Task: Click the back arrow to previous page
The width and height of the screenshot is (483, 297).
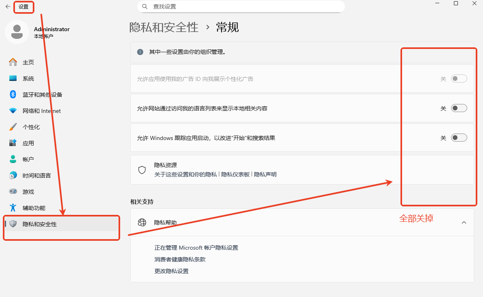Action: point(7,7)
